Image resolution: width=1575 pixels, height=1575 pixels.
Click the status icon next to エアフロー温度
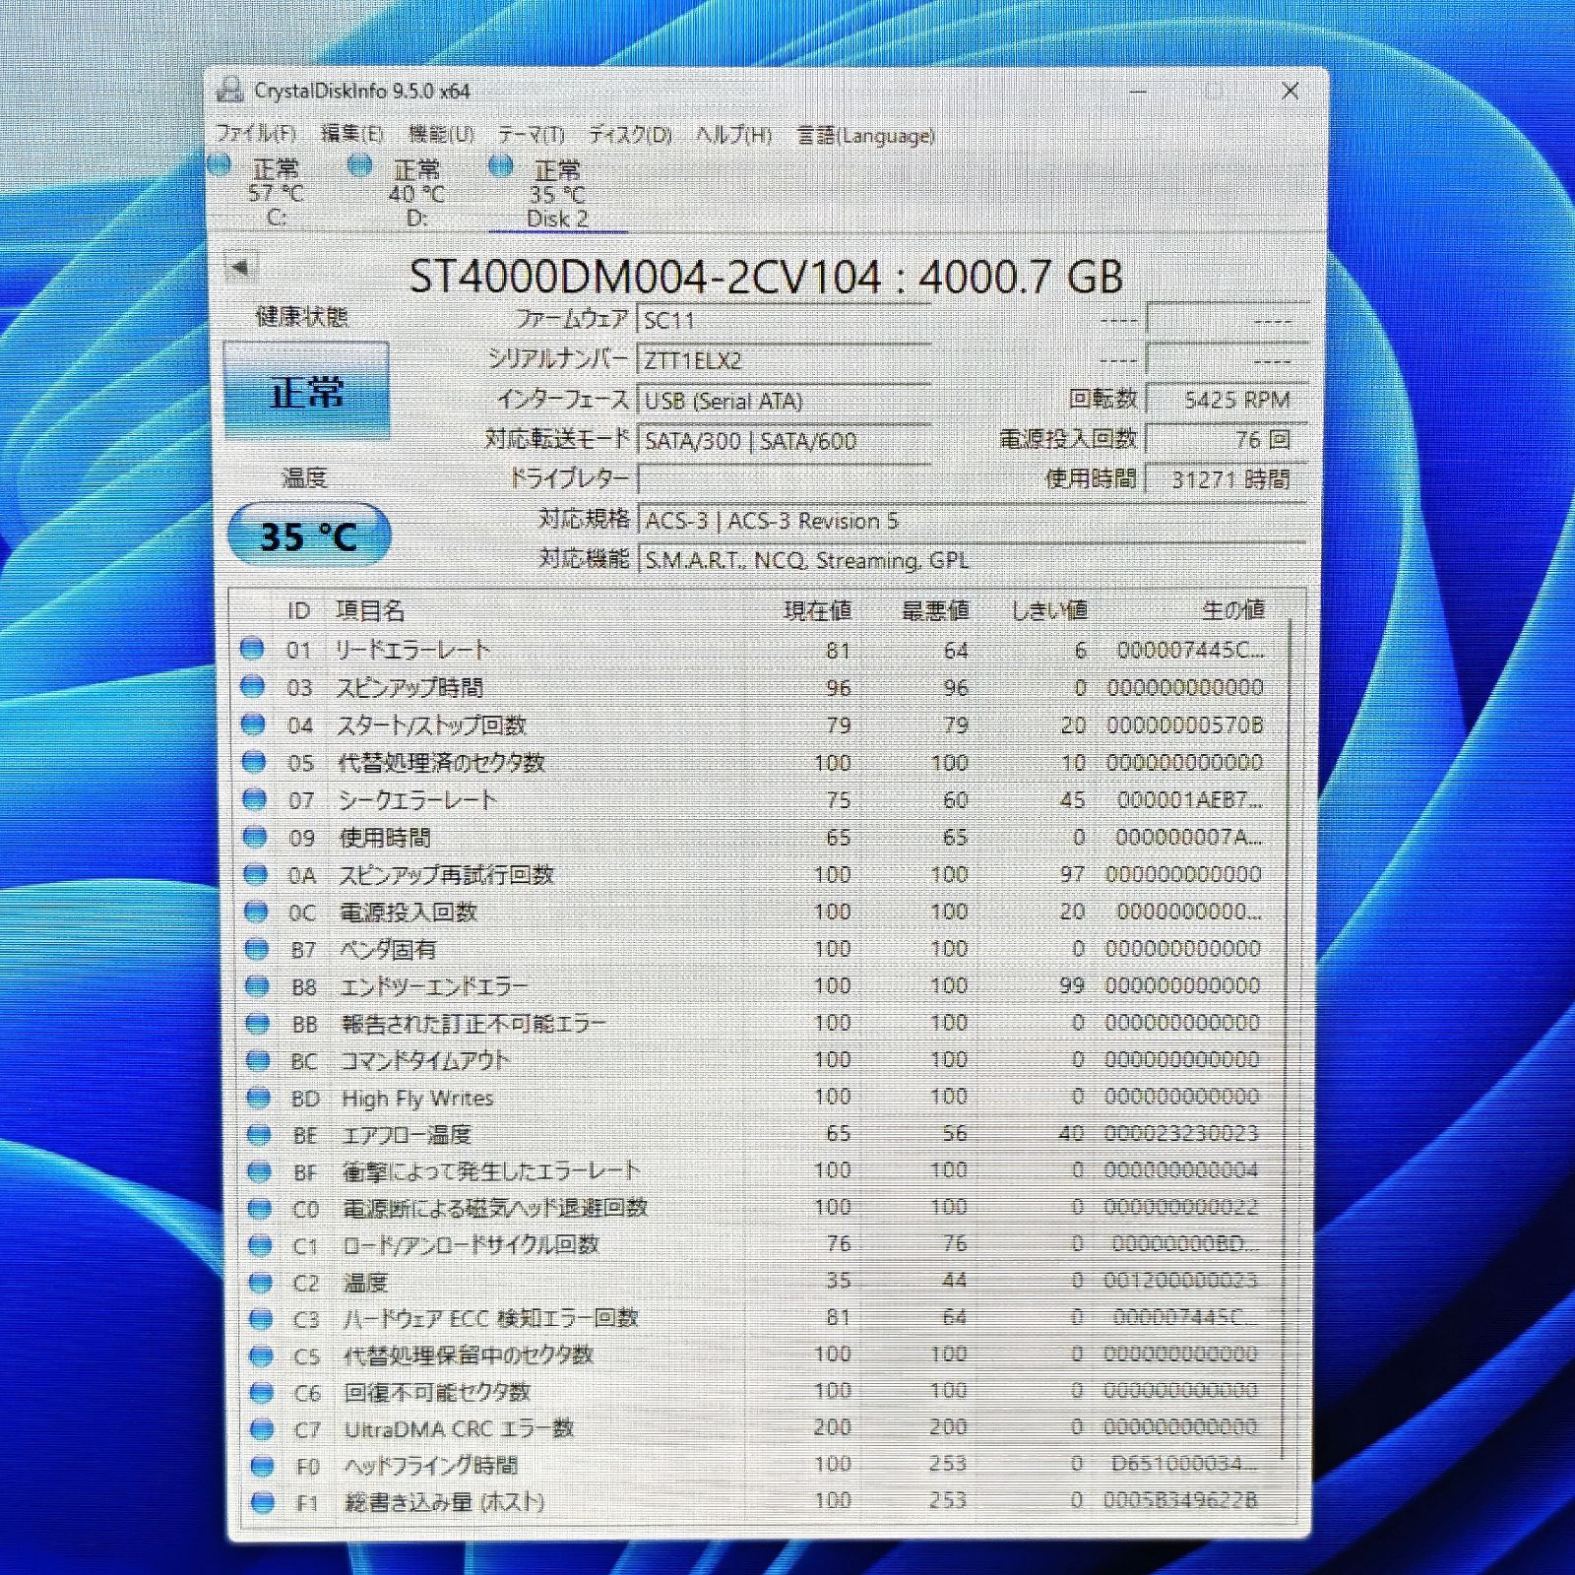click(258, 1133)
